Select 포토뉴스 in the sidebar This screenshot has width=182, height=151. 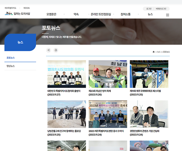pos(10,58)
